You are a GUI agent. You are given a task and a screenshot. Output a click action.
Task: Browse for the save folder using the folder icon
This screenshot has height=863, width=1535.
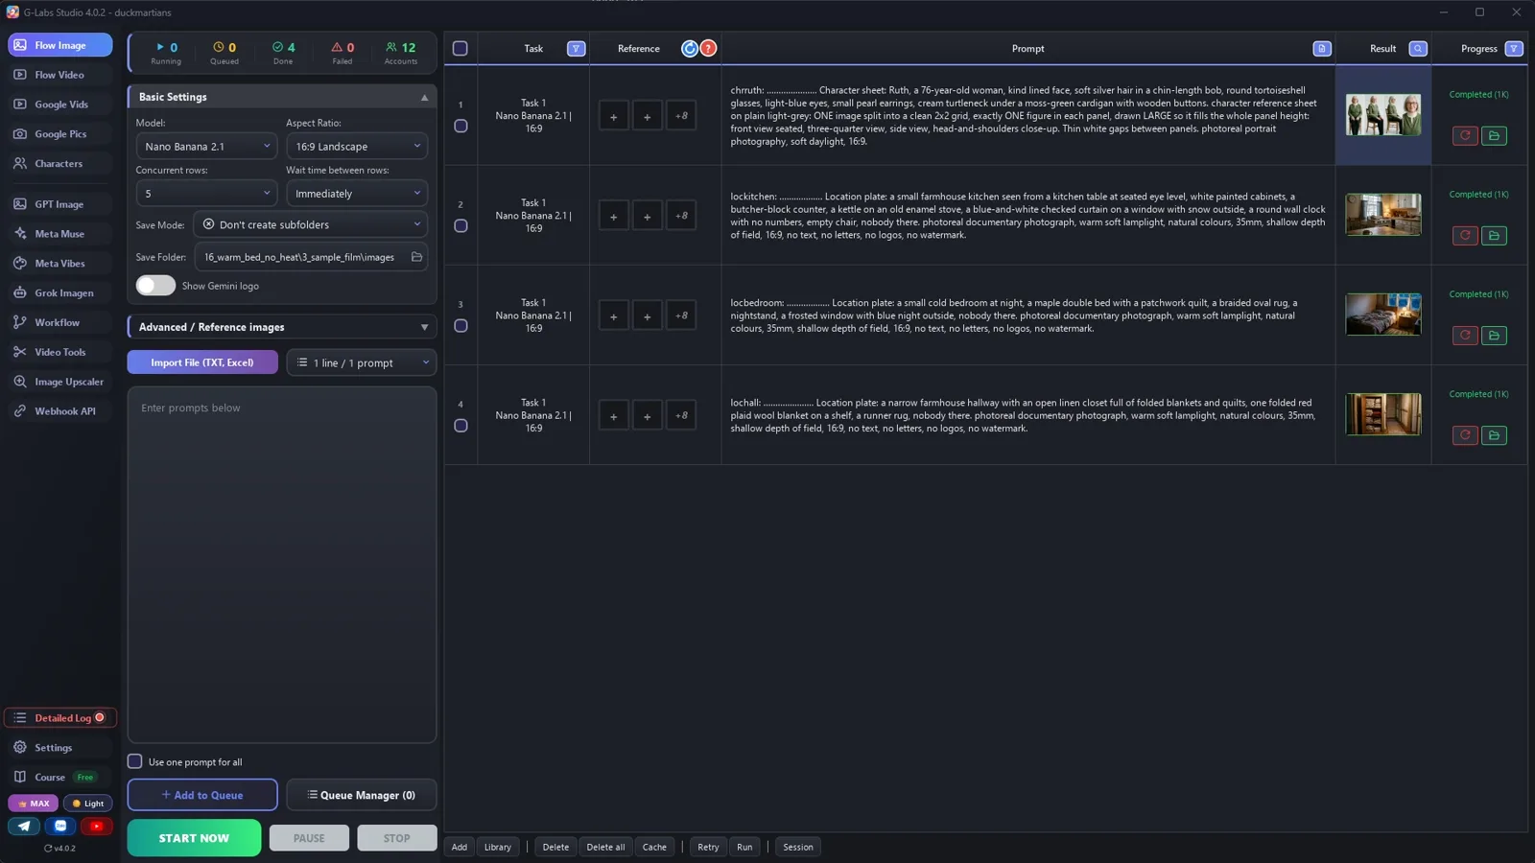(x=416, y=257)
